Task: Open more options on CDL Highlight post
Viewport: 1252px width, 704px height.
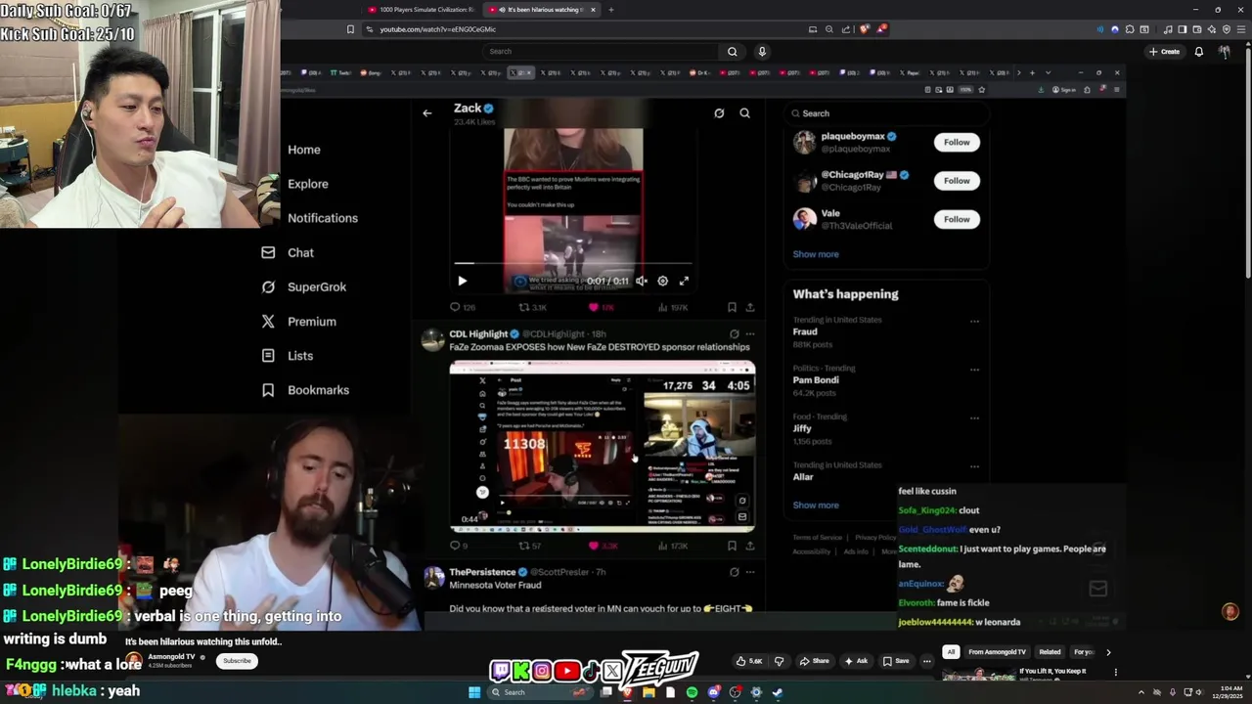Action: [x=750, y=334]
